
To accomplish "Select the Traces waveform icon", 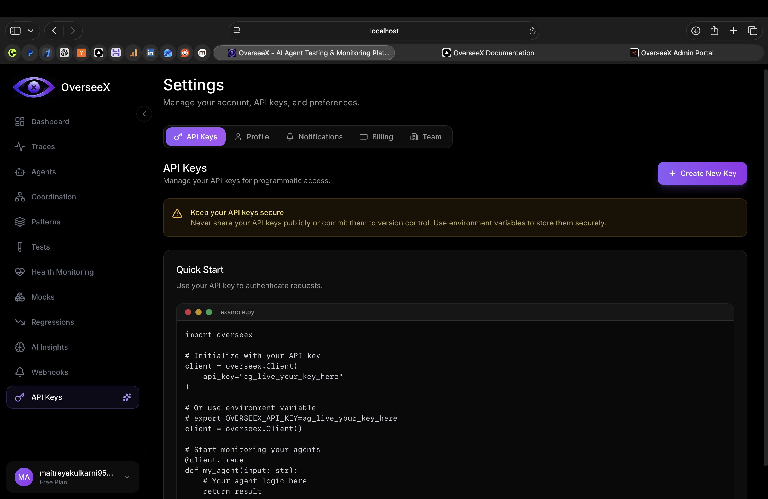I will (x=20, y=147).
